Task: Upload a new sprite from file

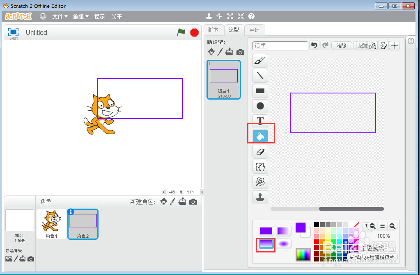Action: [182, 201]
